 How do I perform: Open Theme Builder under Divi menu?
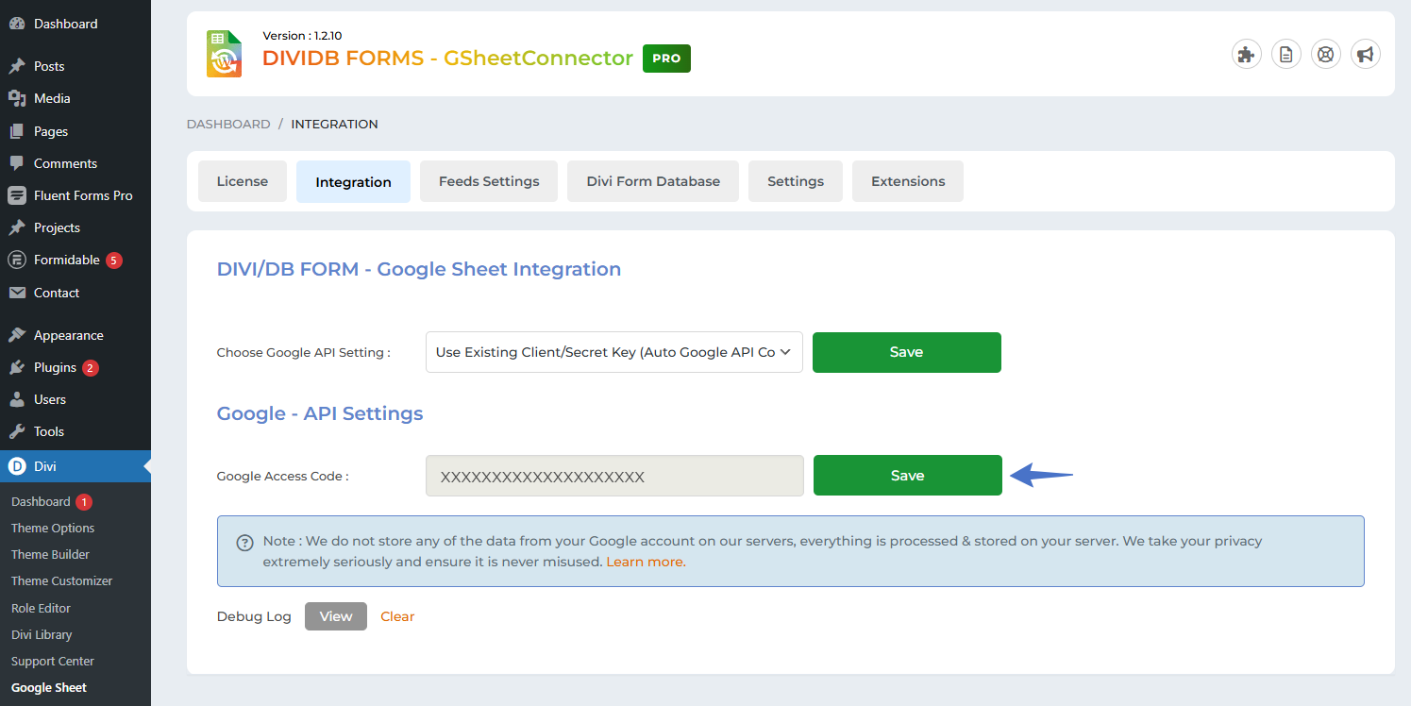coord(50,554)
